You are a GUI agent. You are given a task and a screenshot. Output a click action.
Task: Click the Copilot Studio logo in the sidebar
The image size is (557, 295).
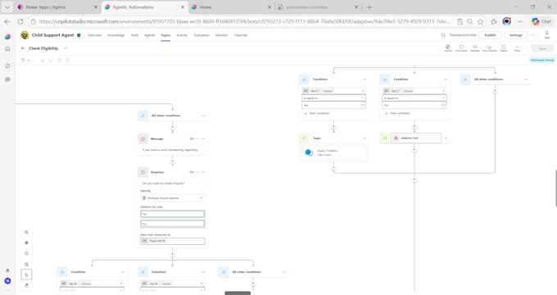(7, 37)
